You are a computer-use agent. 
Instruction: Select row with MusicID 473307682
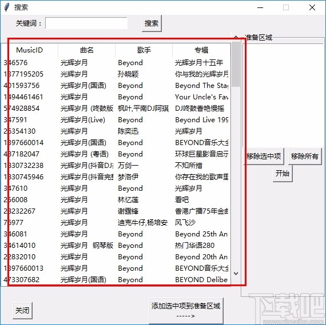(x=116, y=279)
